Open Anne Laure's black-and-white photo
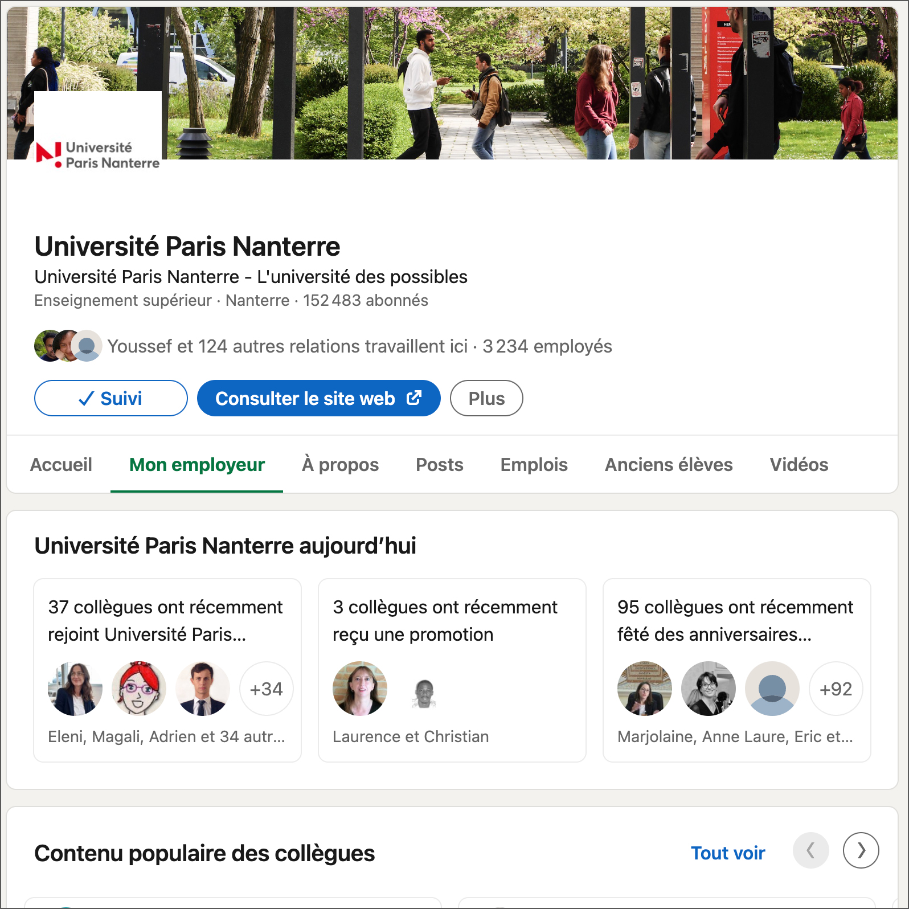 coord(709,689)
